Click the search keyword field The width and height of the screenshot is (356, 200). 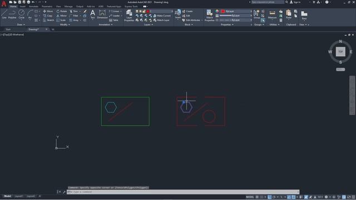pos(268,2)
